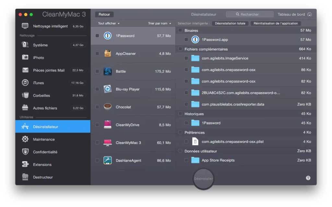Click the App Store Receipts folder icon
The image size is (332, 207).
pyautogui.click(x=195, y=160)
